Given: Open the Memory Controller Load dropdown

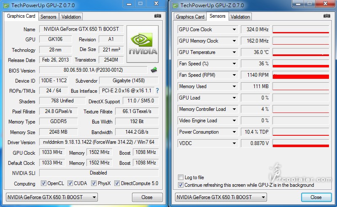Looking at the screenshot, I should [234, 109].
